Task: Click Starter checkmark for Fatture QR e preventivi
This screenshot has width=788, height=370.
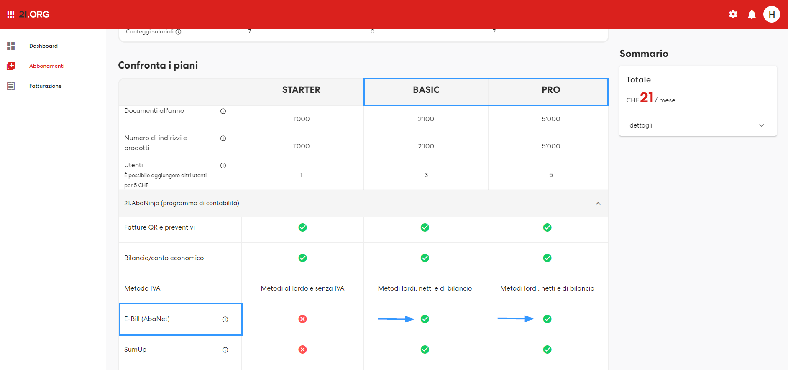Action: point(302,227)
